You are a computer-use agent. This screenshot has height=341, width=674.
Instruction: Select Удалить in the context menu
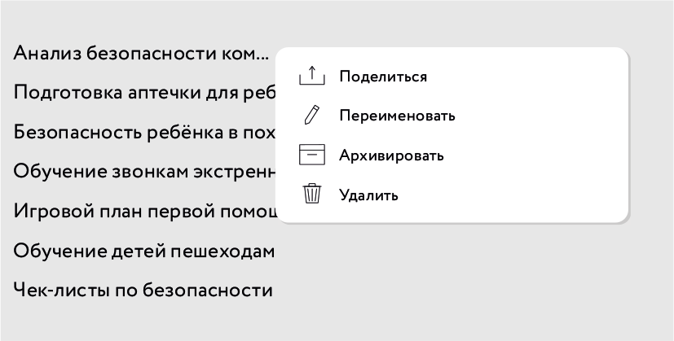pos(368,195)
